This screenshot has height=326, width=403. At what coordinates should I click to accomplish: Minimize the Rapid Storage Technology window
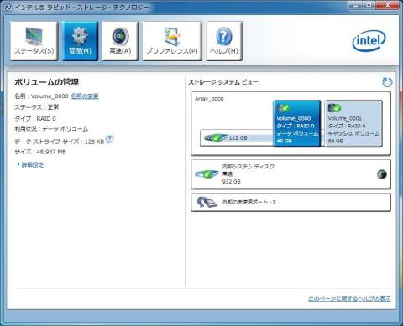pyautogui.click(x=355, y=5)
